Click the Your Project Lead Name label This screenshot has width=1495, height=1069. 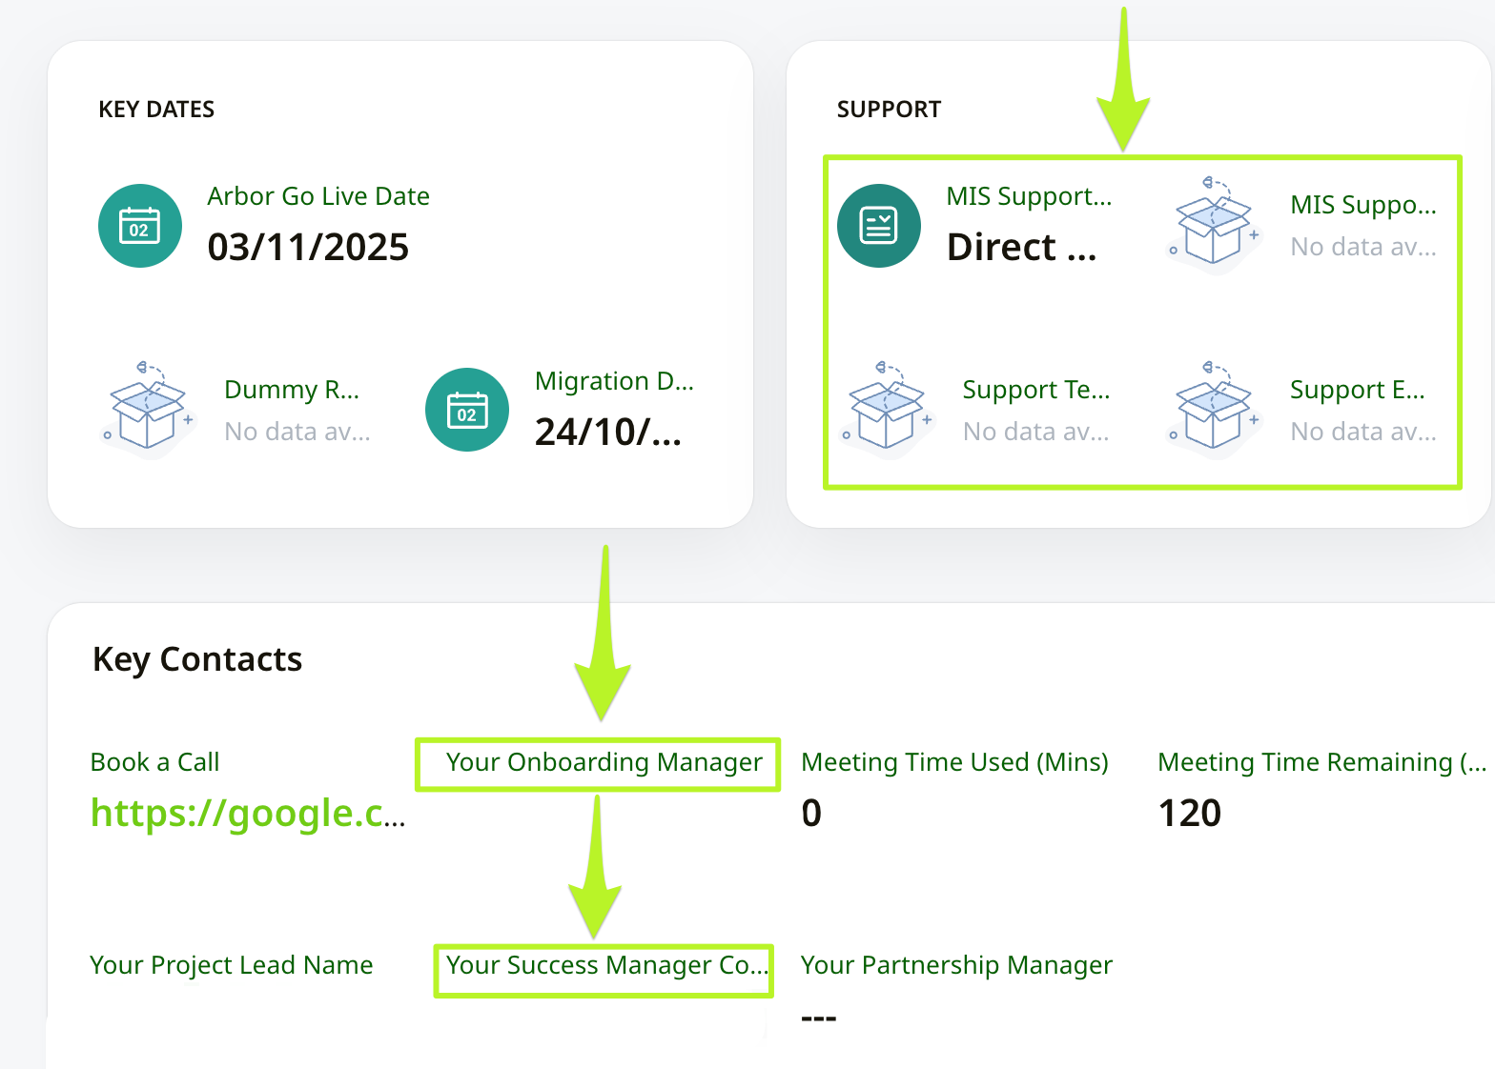(231, 965)
